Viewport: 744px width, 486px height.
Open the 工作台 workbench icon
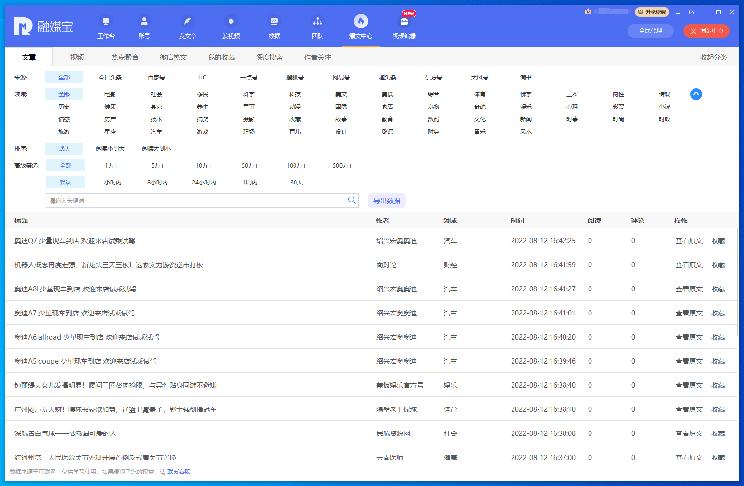click(x=106, y=22)
